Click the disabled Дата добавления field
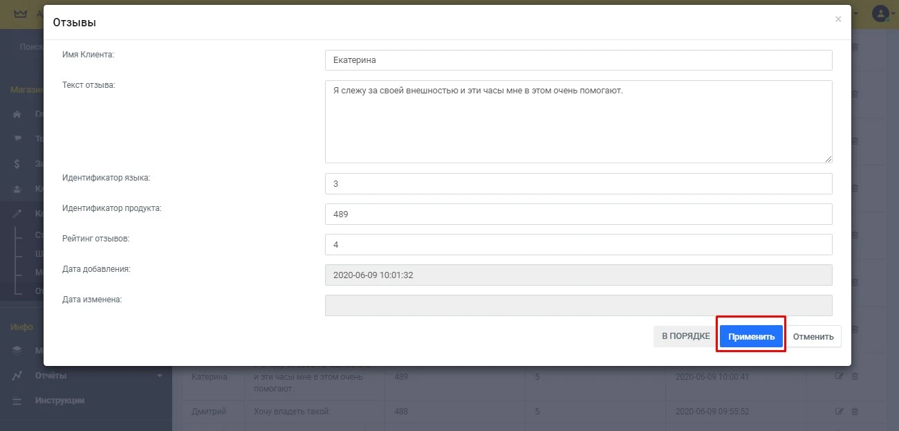This screenshot has width=899, height=431. coord(578,275)
